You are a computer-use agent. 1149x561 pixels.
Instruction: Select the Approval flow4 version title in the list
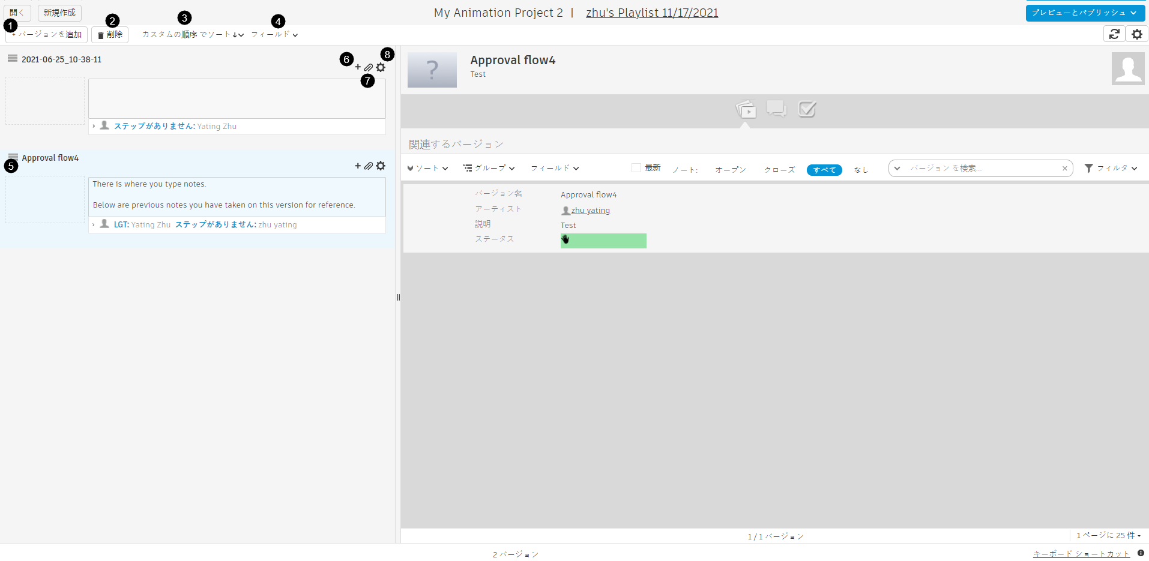coord(50,158)
